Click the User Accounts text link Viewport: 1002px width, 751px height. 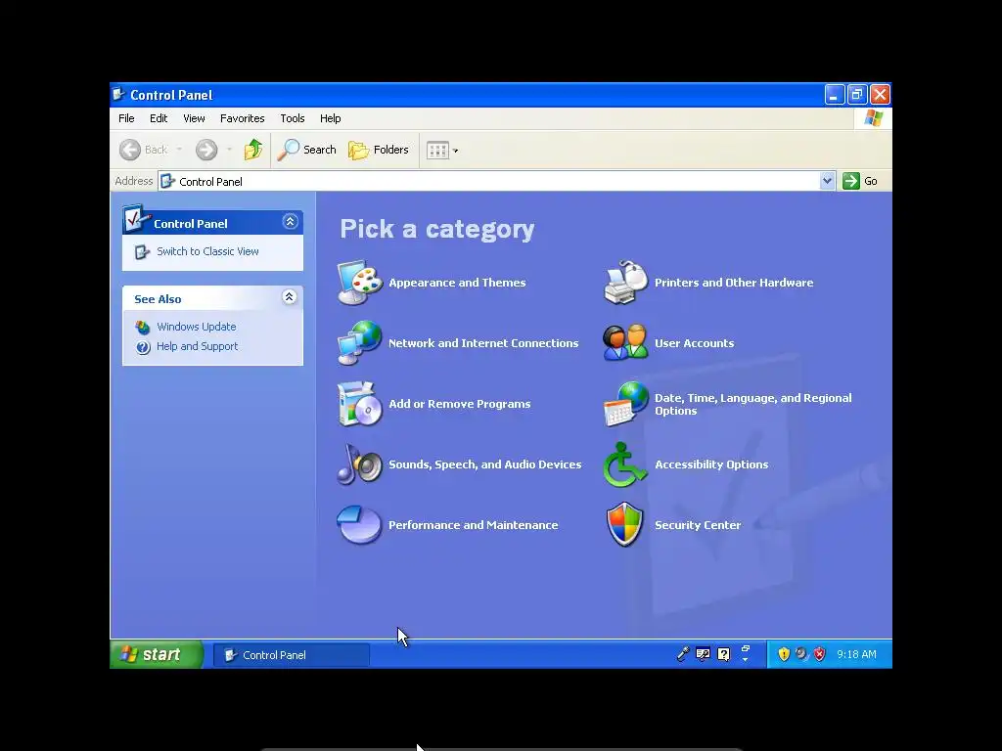(694, 343)
